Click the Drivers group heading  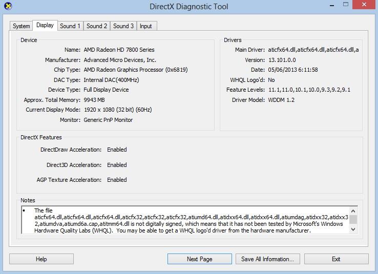233,40
